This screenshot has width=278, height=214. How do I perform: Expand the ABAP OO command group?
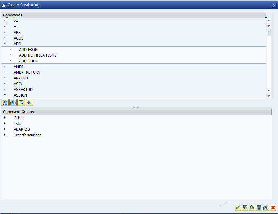pos(5,129)
